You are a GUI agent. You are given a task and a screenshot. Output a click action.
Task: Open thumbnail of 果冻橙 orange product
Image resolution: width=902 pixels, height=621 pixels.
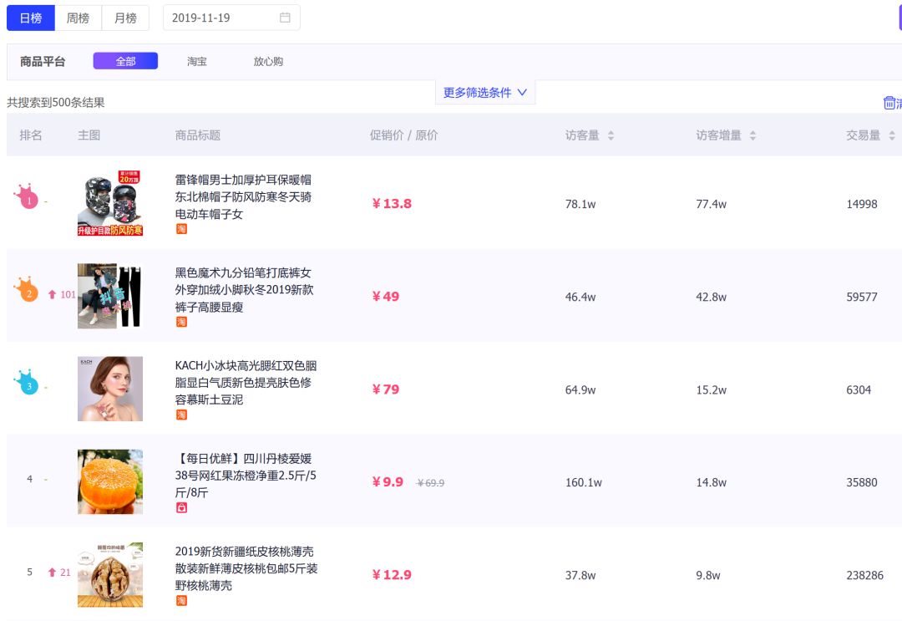[x=110, y=481]
